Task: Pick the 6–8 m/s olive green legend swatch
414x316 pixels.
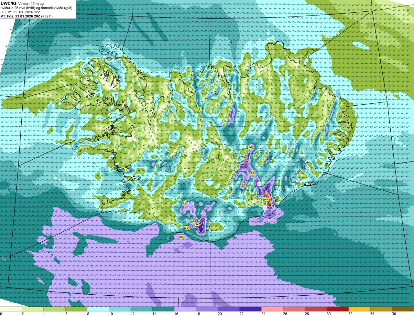Action: coord(76,309)
